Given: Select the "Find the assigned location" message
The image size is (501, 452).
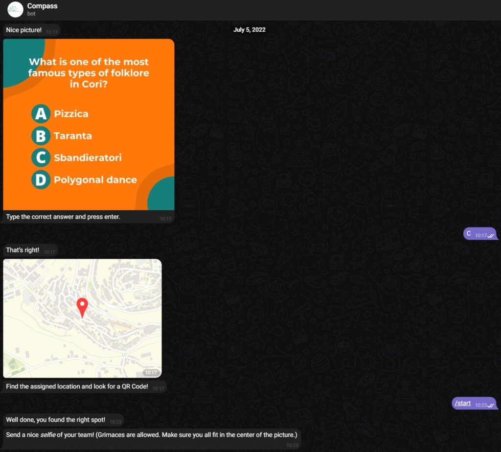Looking at the screenshot, I should [77, 386].
